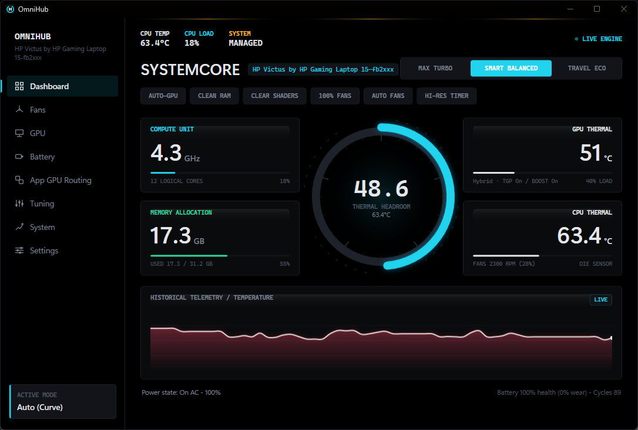The height and width of the screenshot is (430, 638).
Task: Click the 17.3 GB memory value
Action: (x=177, y=236)
